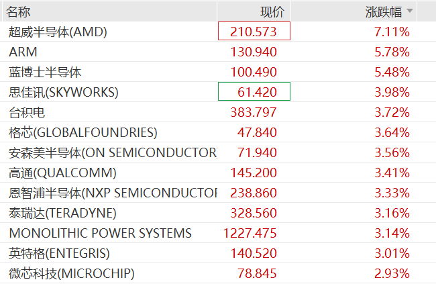Open 思佳讯(SKYWORKS) stock details

64,92
